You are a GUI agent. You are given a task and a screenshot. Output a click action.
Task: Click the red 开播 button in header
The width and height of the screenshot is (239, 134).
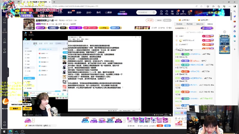[x=199, y=13]
